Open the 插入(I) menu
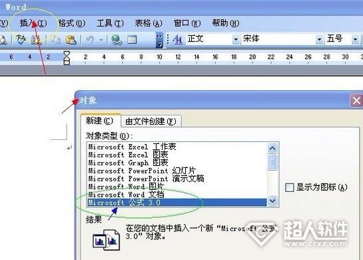The width and height of the screenshot is (363, 260). 33,23
